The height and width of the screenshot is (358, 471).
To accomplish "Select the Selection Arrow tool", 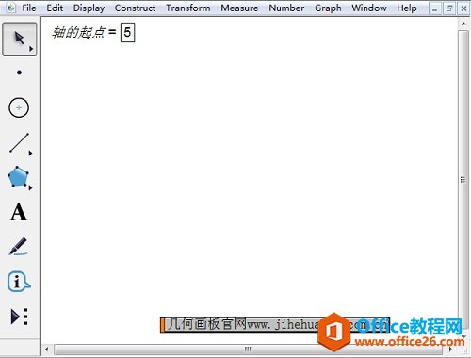I will pyautogui.click(x=20, y=39).
